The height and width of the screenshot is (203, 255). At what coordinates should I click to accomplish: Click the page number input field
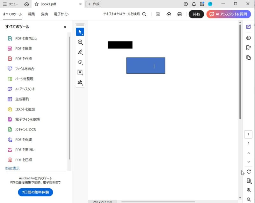[248, 134]
